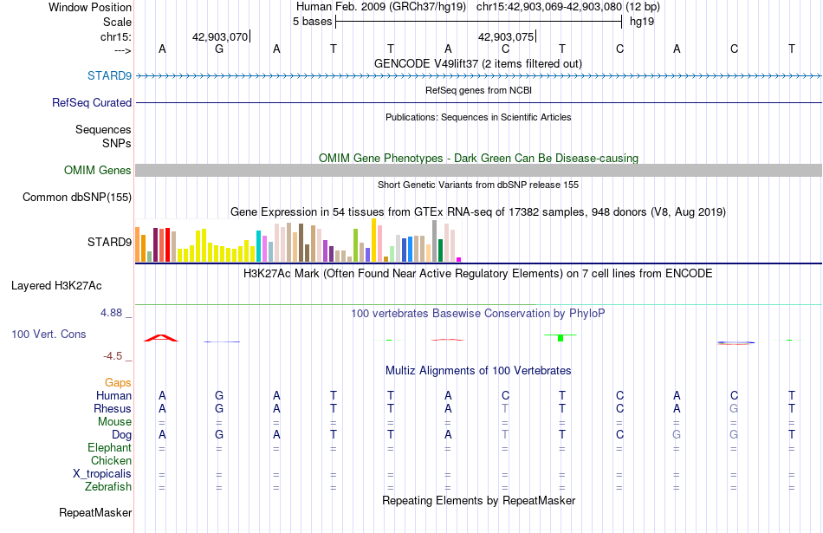Viewport: 823px width, 533px height.
Task: Open the Common dbSNP(155) track label
Action: pos(76,198)
